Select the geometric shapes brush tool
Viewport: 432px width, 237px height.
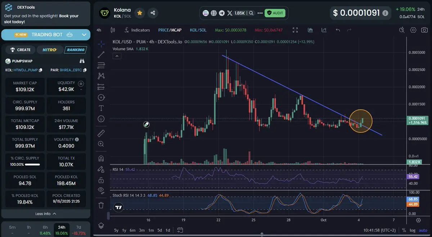(x=101, y=97)
